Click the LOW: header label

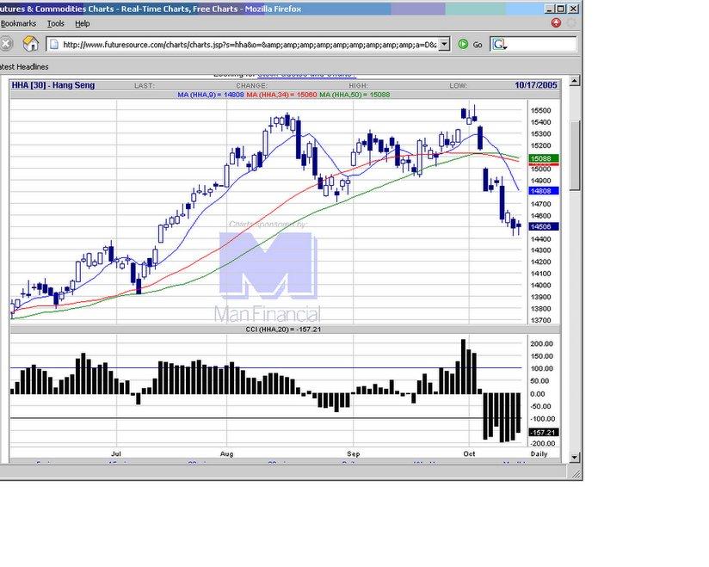click(x=459, y=85)
